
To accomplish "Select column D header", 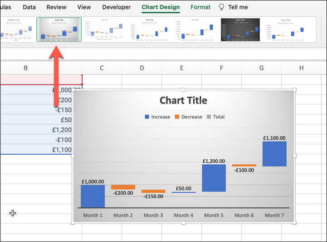I will click(142, 68).
